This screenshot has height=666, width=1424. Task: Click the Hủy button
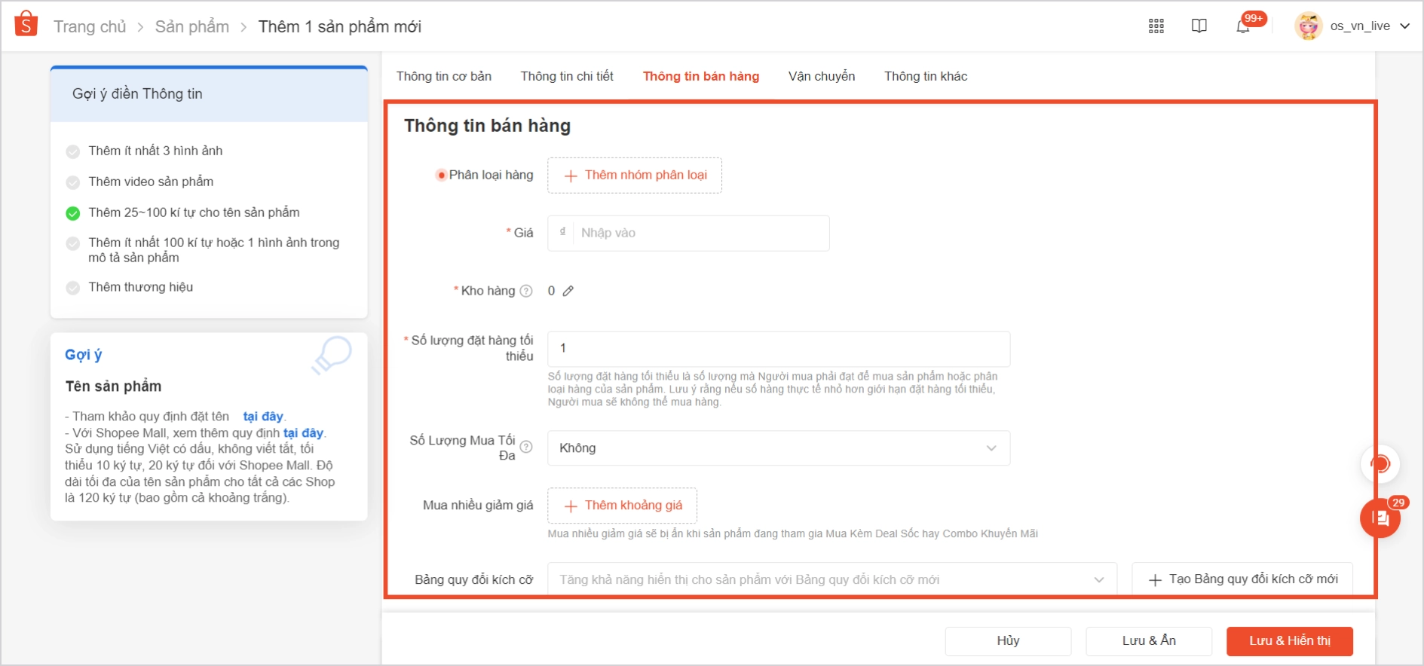click(x=1008, y=641)
